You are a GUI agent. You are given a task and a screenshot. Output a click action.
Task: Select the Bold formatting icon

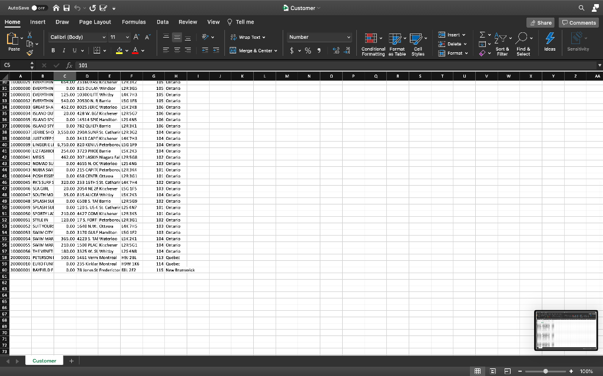pyautogui.click(x=52, y=50)
